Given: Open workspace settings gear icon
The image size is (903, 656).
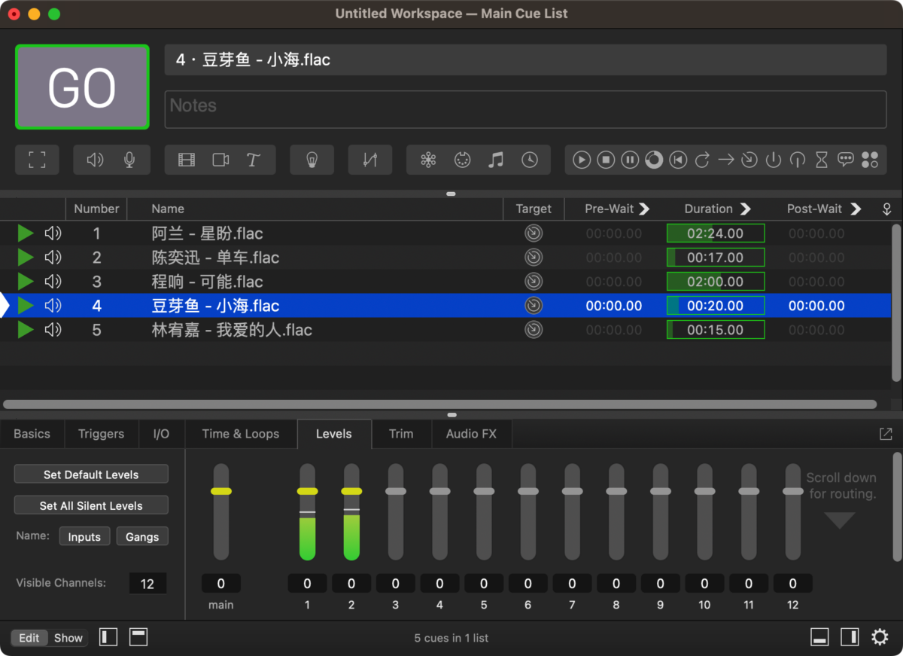Looking at the screenshot, I should pyautogui.click(x=879, y=638).
